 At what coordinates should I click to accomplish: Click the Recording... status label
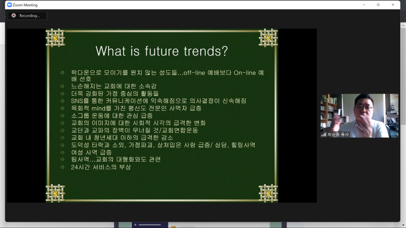(30, 16)
